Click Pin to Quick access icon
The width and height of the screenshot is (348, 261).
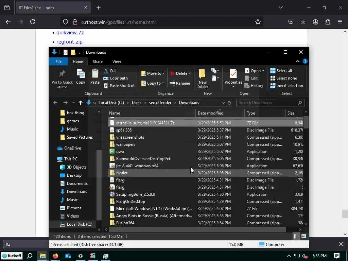coord(62,74)
